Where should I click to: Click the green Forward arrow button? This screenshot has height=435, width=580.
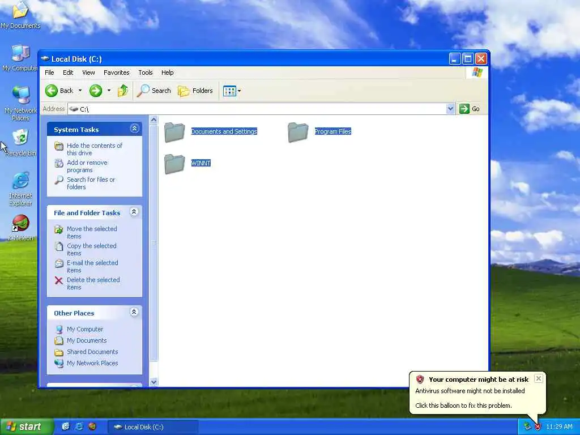tap(95, 91)
